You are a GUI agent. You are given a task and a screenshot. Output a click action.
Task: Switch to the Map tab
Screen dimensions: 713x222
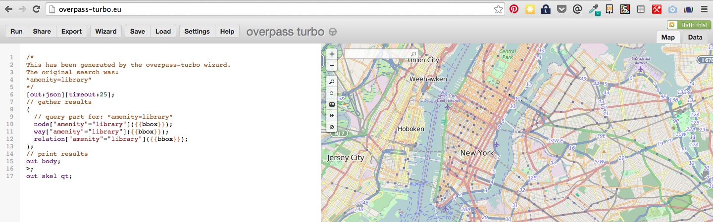tap(668, 37)
